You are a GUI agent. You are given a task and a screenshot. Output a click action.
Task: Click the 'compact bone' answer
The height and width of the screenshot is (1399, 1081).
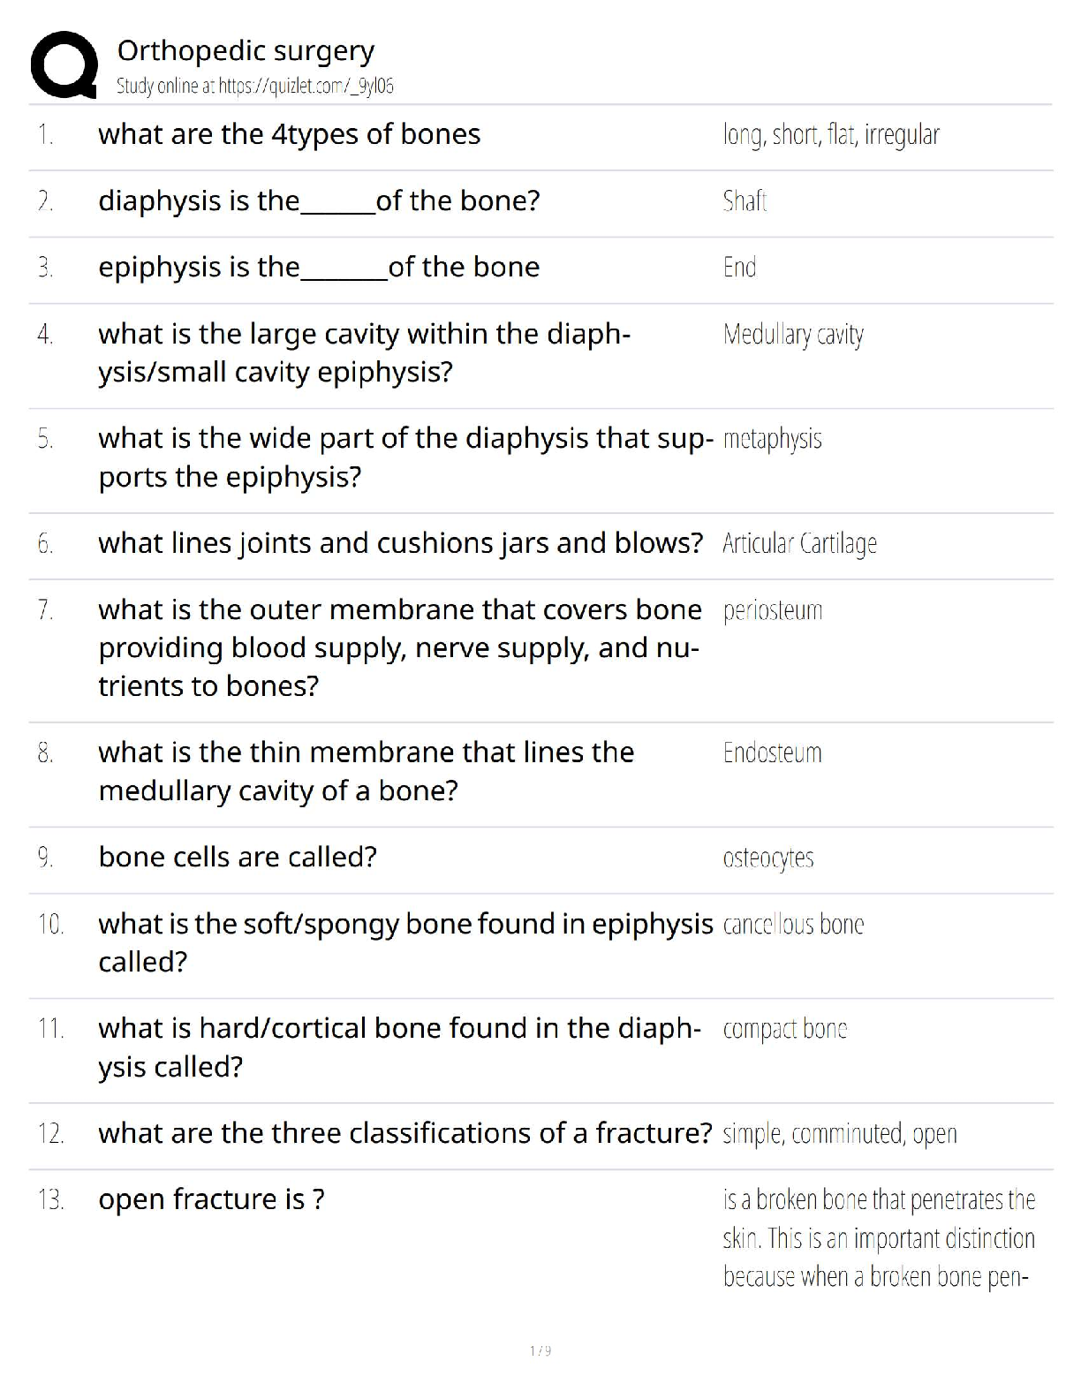(x=784, y=1029)
